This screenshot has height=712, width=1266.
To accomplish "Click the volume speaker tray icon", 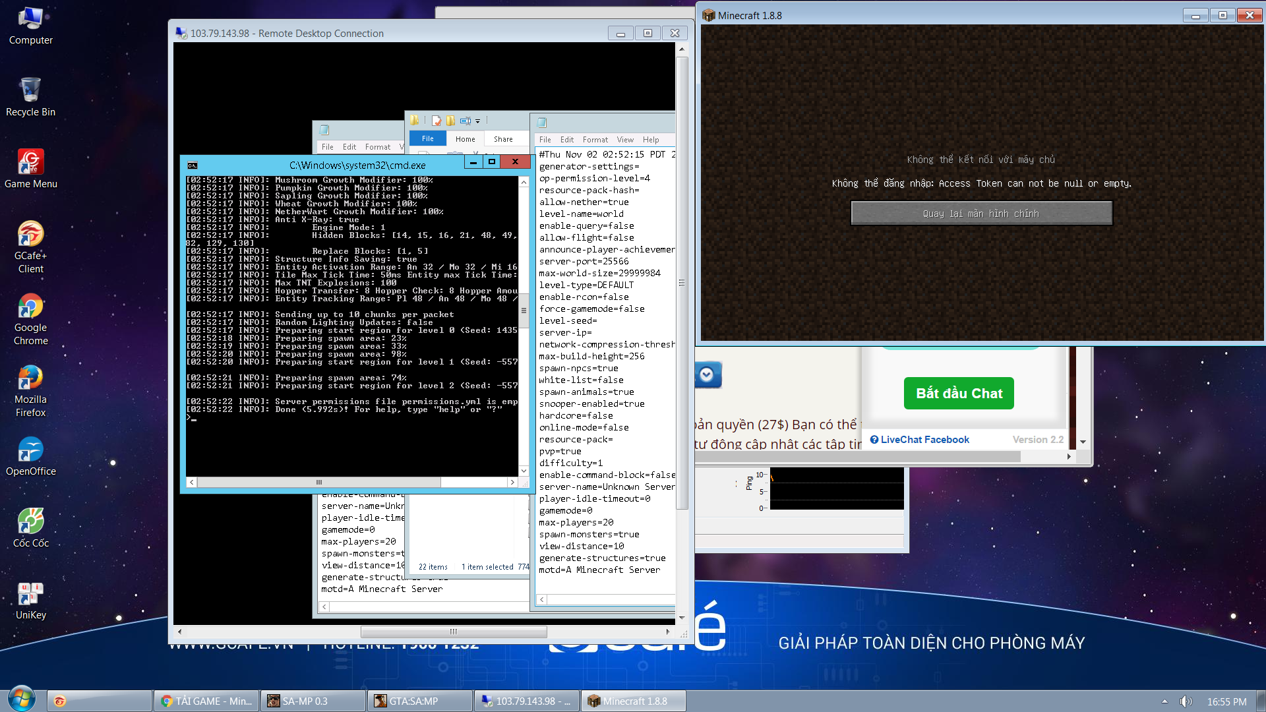I will tap(1186, 701).
